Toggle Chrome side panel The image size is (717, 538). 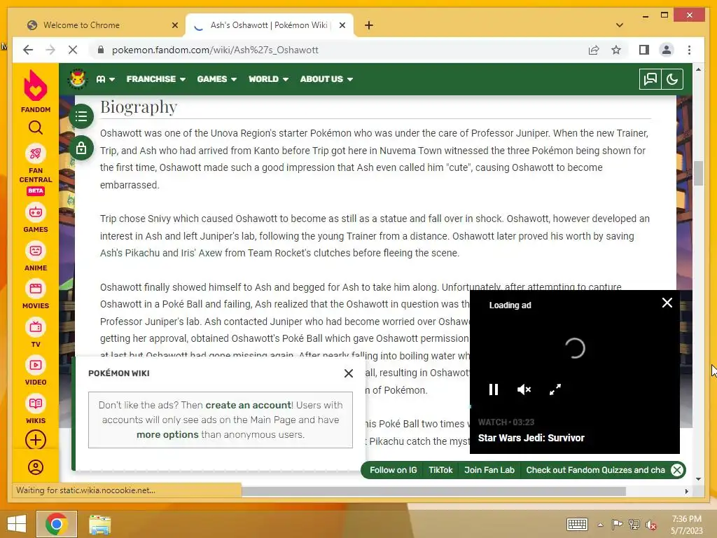click(644, 50)
